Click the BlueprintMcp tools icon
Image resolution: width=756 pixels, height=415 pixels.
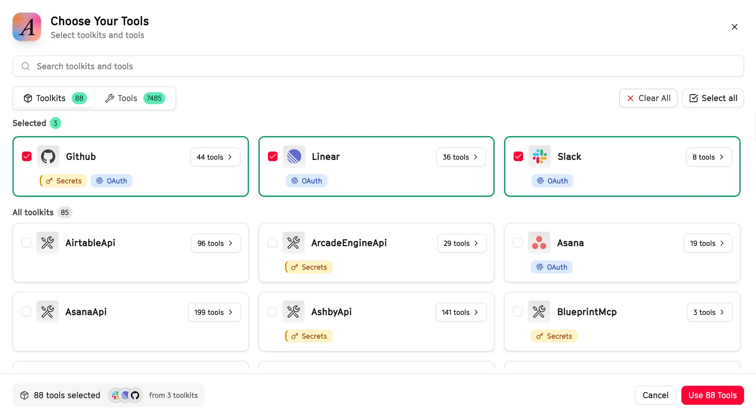539,312
